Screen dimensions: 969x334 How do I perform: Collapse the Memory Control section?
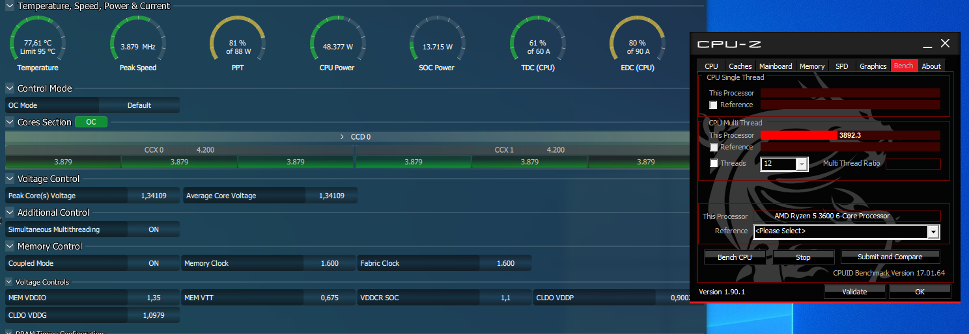[x=10, y=246]
